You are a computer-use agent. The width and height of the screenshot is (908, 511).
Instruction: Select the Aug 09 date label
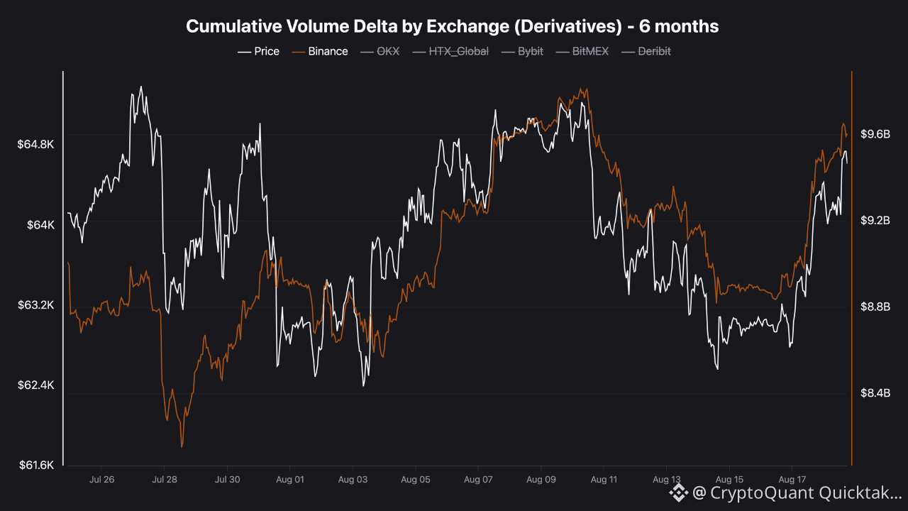click(541, 479)
